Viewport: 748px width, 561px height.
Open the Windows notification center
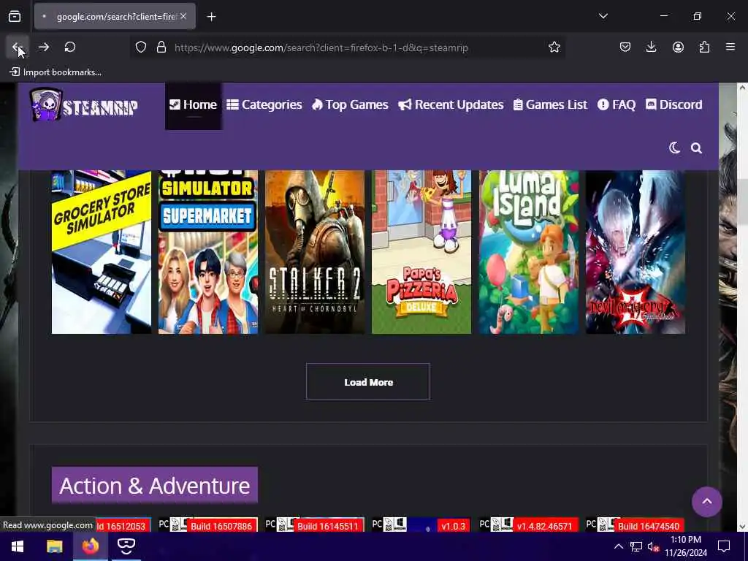pos(724,546)
